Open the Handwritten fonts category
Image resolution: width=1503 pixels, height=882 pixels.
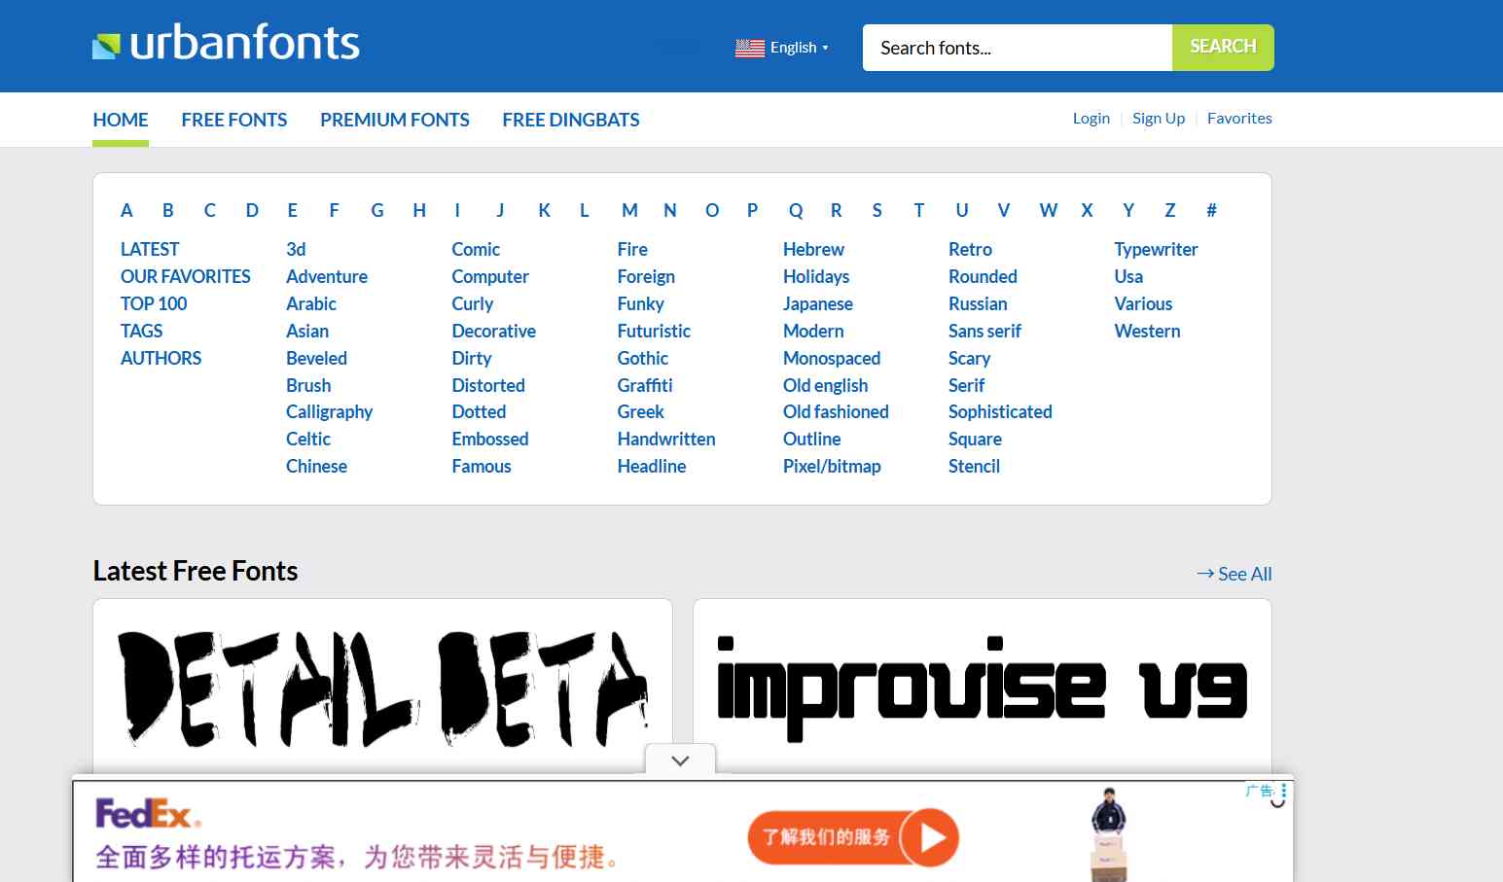(666, 439)
